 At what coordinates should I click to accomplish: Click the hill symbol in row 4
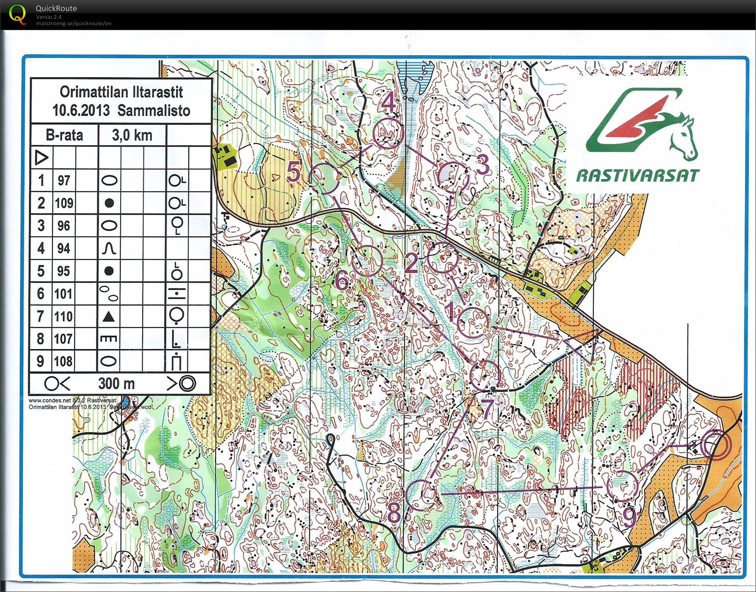(x=109, y=248)
